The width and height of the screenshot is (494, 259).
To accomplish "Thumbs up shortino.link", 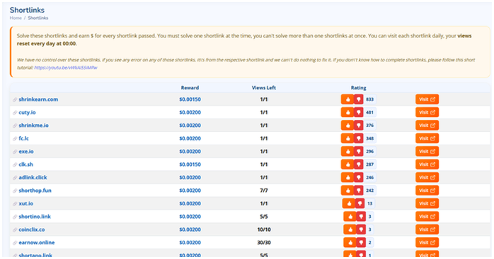I will (x=350, y=217).
